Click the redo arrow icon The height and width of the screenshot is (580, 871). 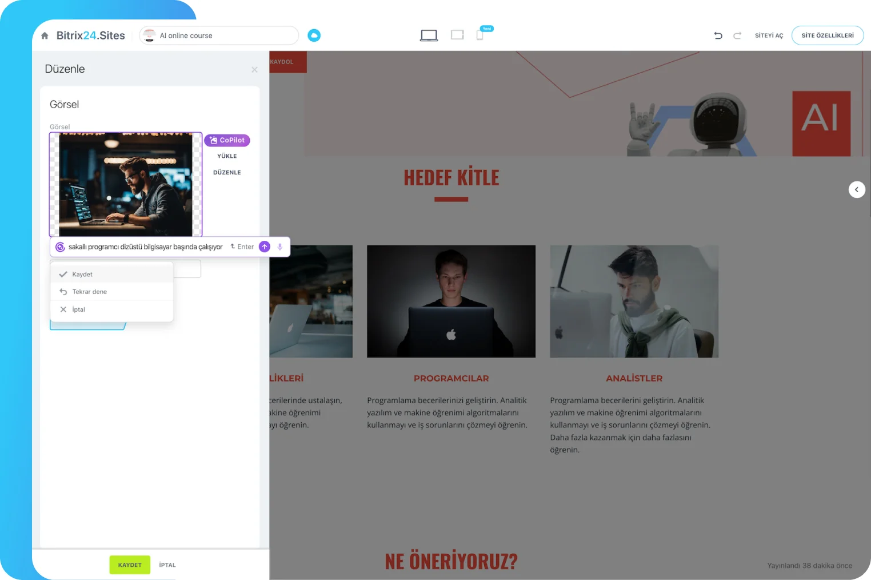click(x=737, y=35)
